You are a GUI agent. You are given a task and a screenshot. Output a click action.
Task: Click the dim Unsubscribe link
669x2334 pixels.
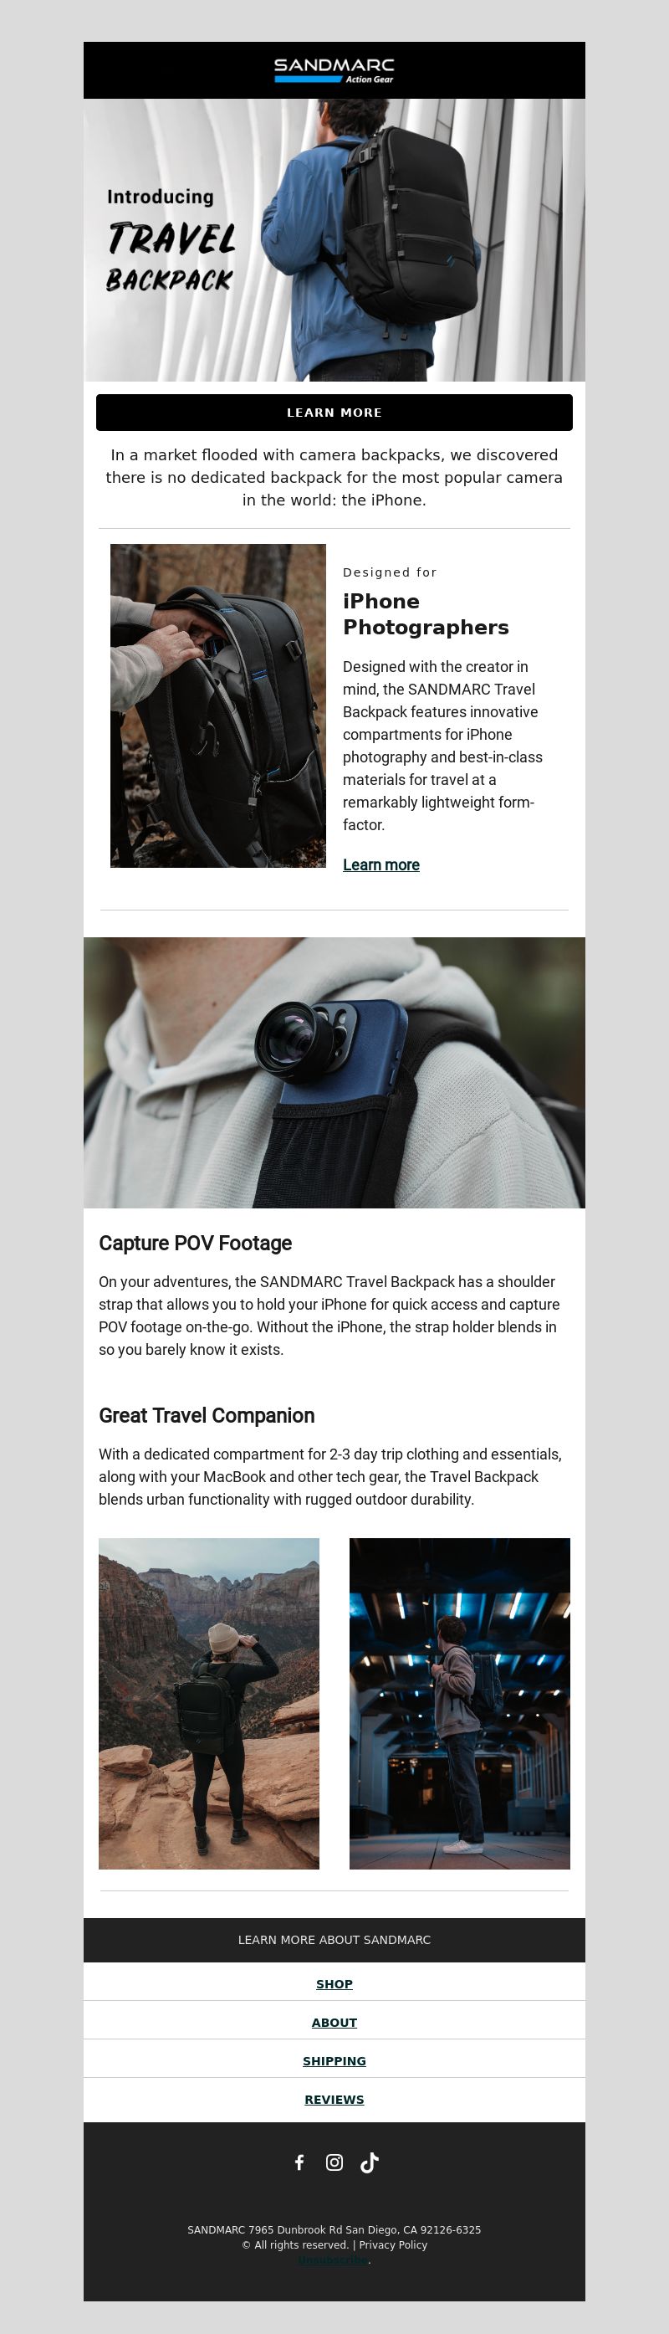tap(333, 2260)
